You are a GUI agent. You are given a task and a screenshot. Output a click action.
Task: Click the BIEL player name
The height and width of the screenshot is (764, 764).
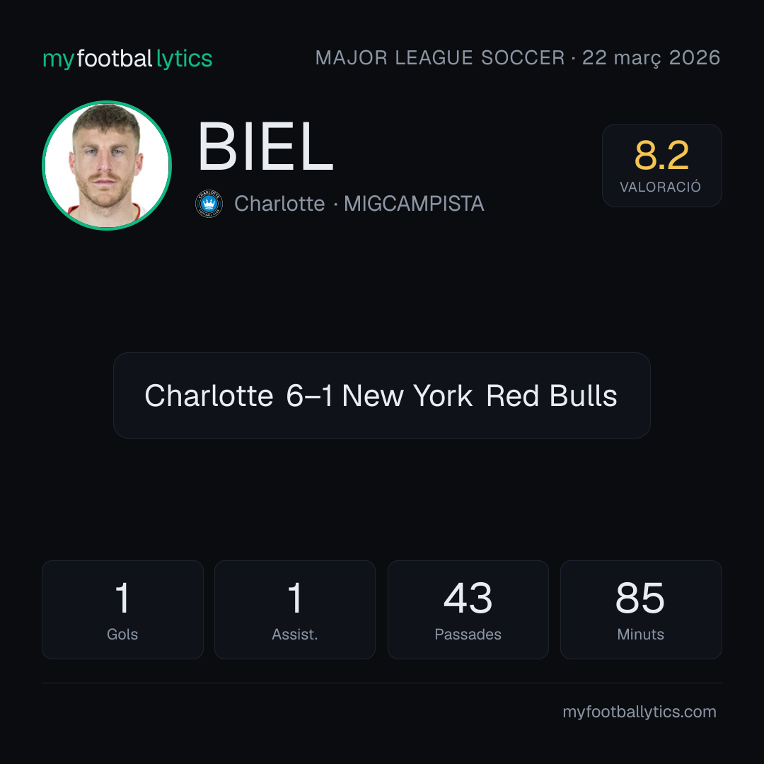(265, 146)
